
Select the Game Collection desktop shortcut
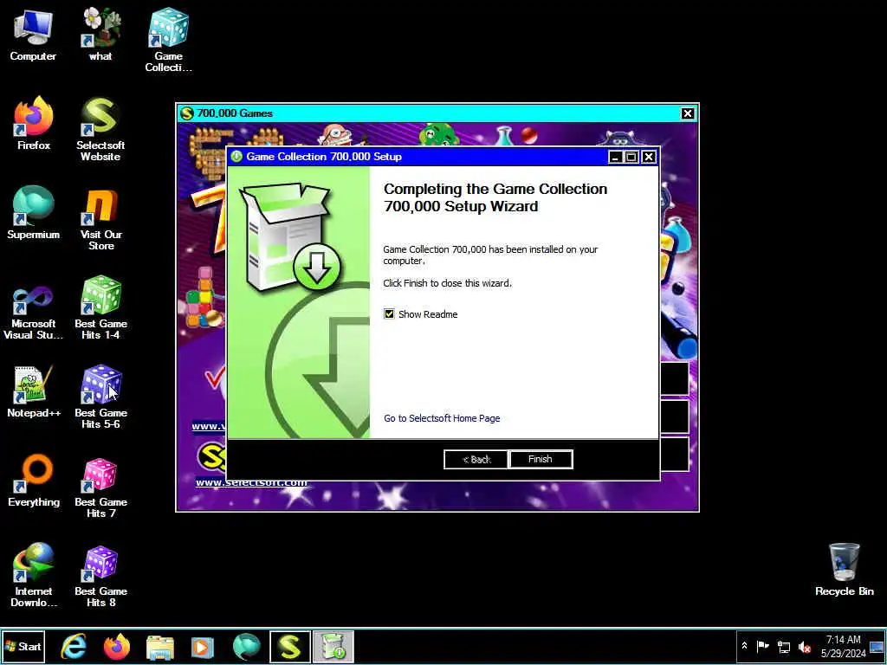pyautogui.click(x=169, y=40)
